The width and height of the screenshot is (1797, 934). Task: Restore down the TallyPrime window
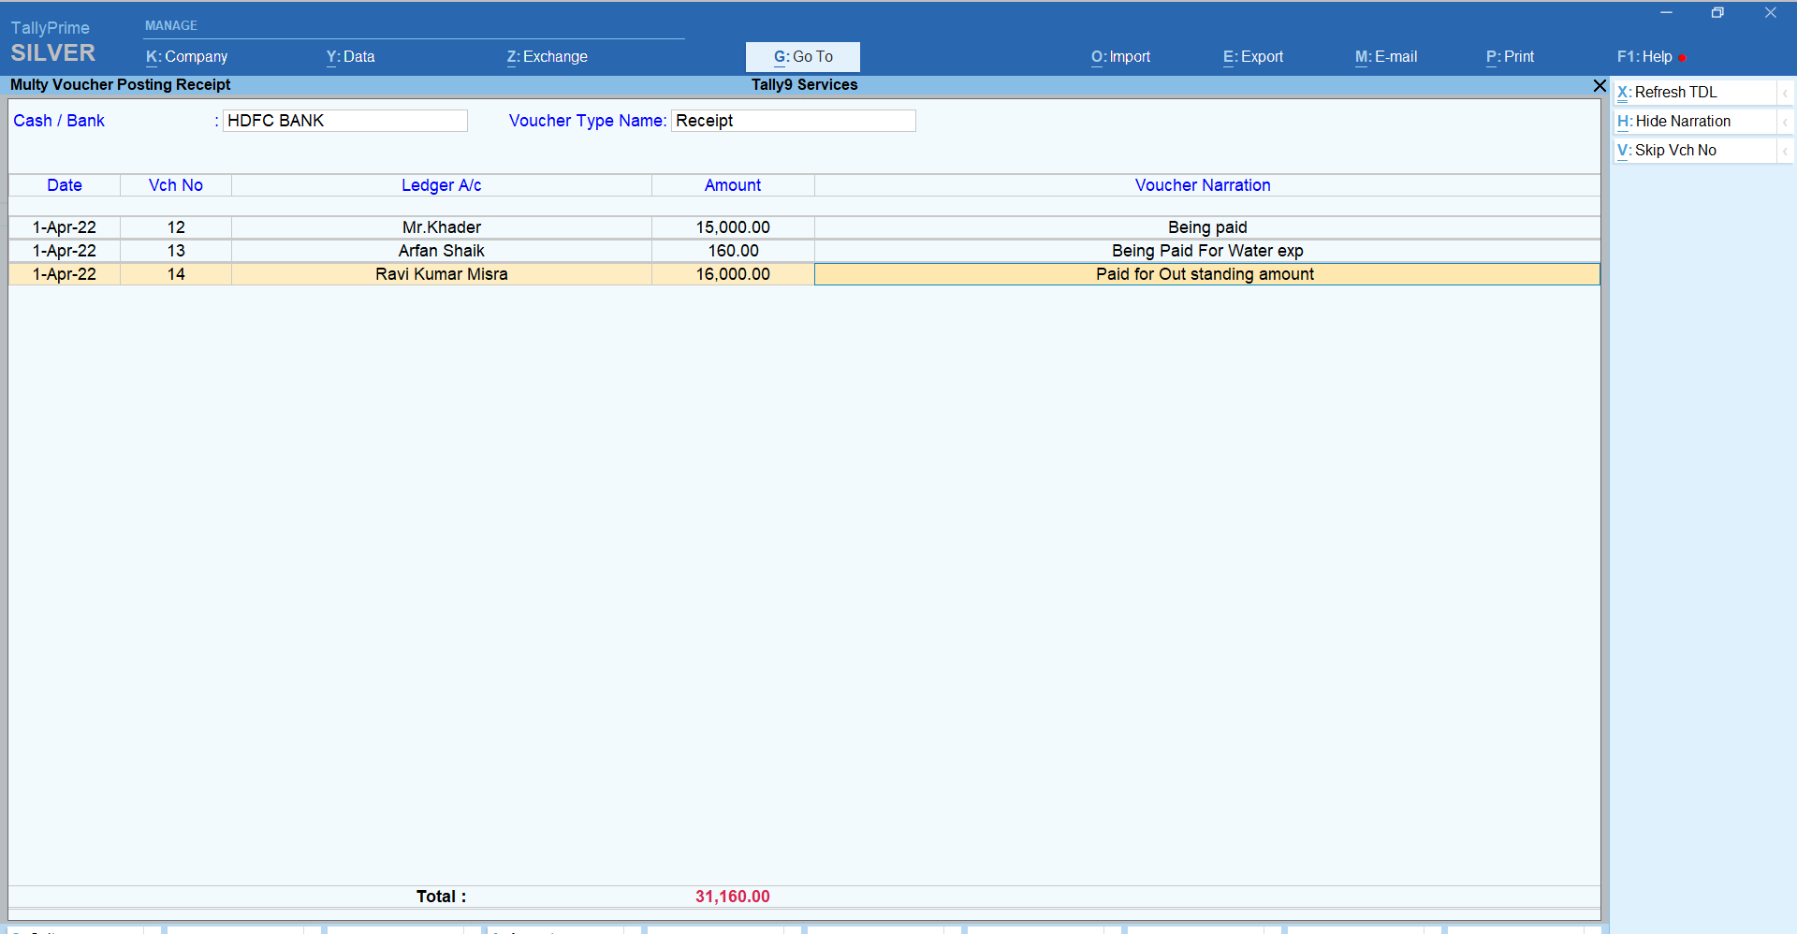[x=1717, y=12]
